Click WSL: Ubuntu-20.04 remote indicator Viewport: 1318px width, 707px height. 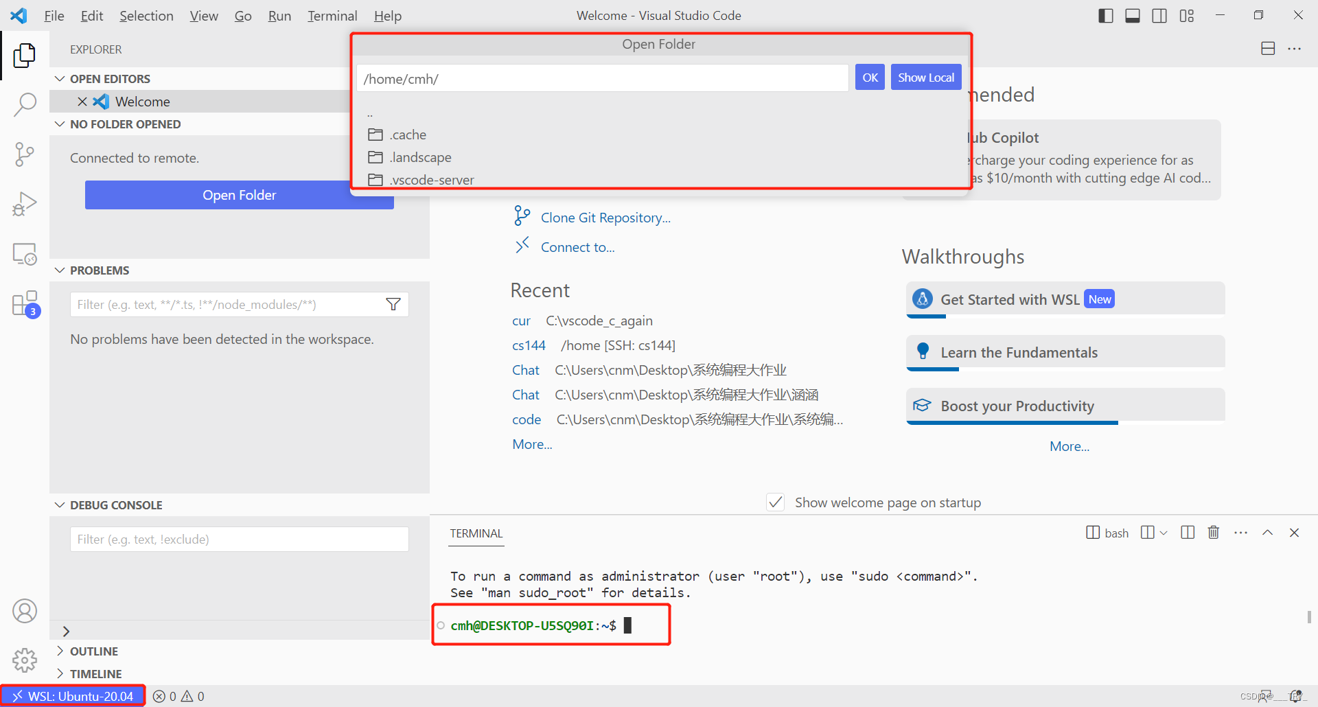73,696
